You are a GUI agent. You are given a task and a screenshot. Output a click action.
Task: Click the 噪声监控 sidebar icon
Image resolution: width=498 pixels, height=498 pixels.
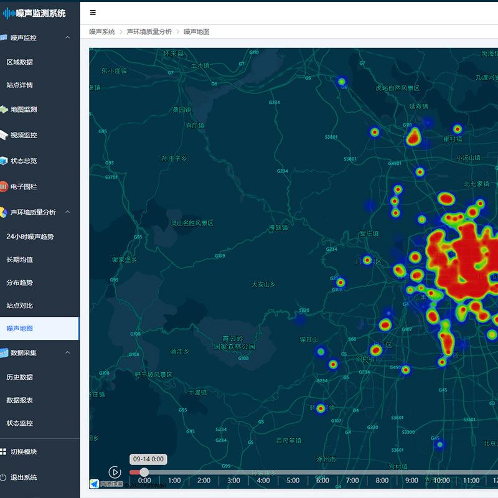click(x=4, y=37)
